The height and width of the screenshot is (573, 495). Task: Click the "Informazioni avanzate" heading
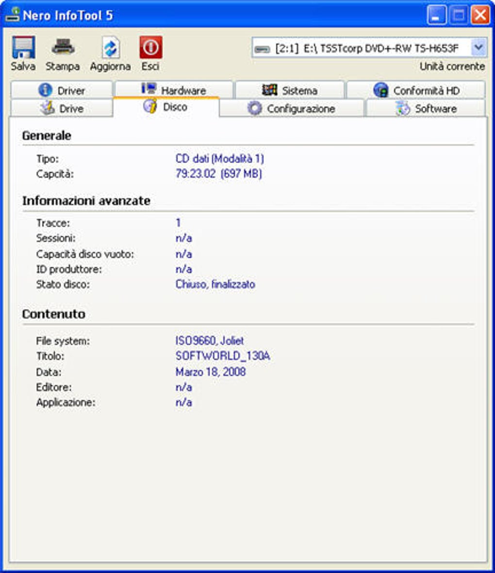click(x=86, y=201)
